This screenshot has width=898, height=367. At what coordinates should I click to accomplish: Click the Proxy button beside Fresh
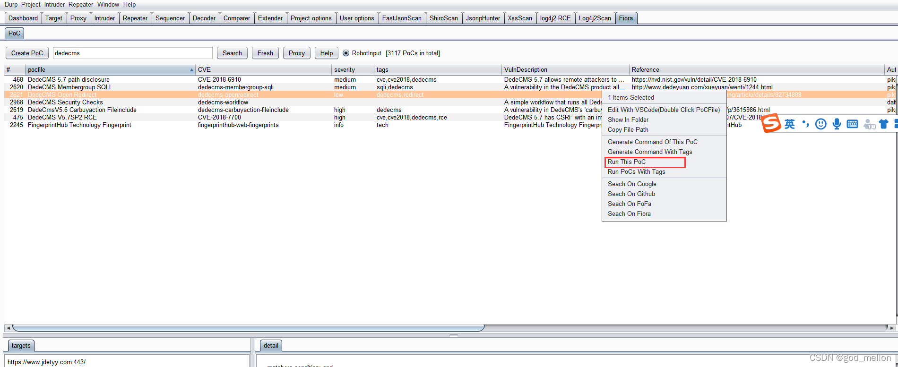pyautogui.click(x=297, y=53)
